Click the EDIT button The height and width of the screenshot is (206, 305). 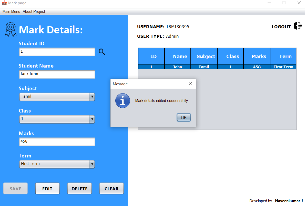[x=47, y=189]
